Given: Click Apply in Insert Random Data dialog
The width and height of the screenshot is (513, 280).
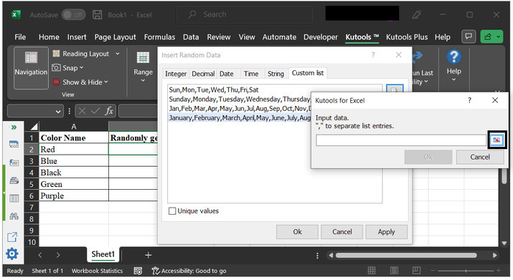Looking at the screenshot, I should click(387, 231).
